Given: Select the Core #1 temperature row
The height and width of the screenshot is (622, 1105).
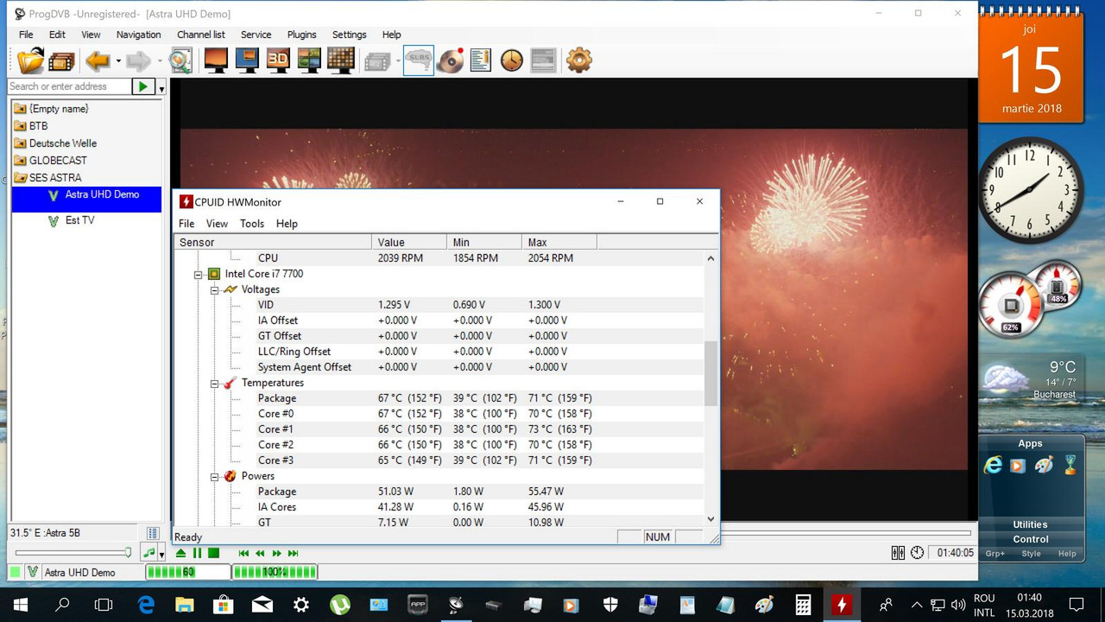Looking at the screenshot, I should point(439,429).
